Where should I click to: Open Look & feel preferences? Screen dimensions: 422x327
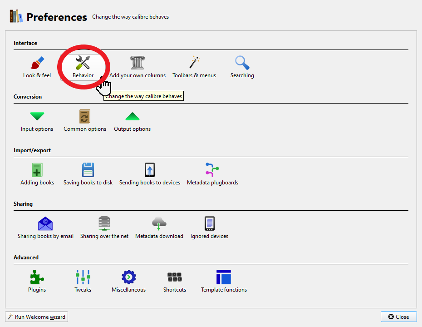click(37, 67)
